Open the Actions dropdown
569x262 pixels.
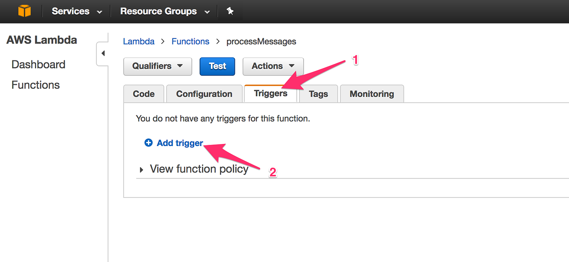click(273, 66)
